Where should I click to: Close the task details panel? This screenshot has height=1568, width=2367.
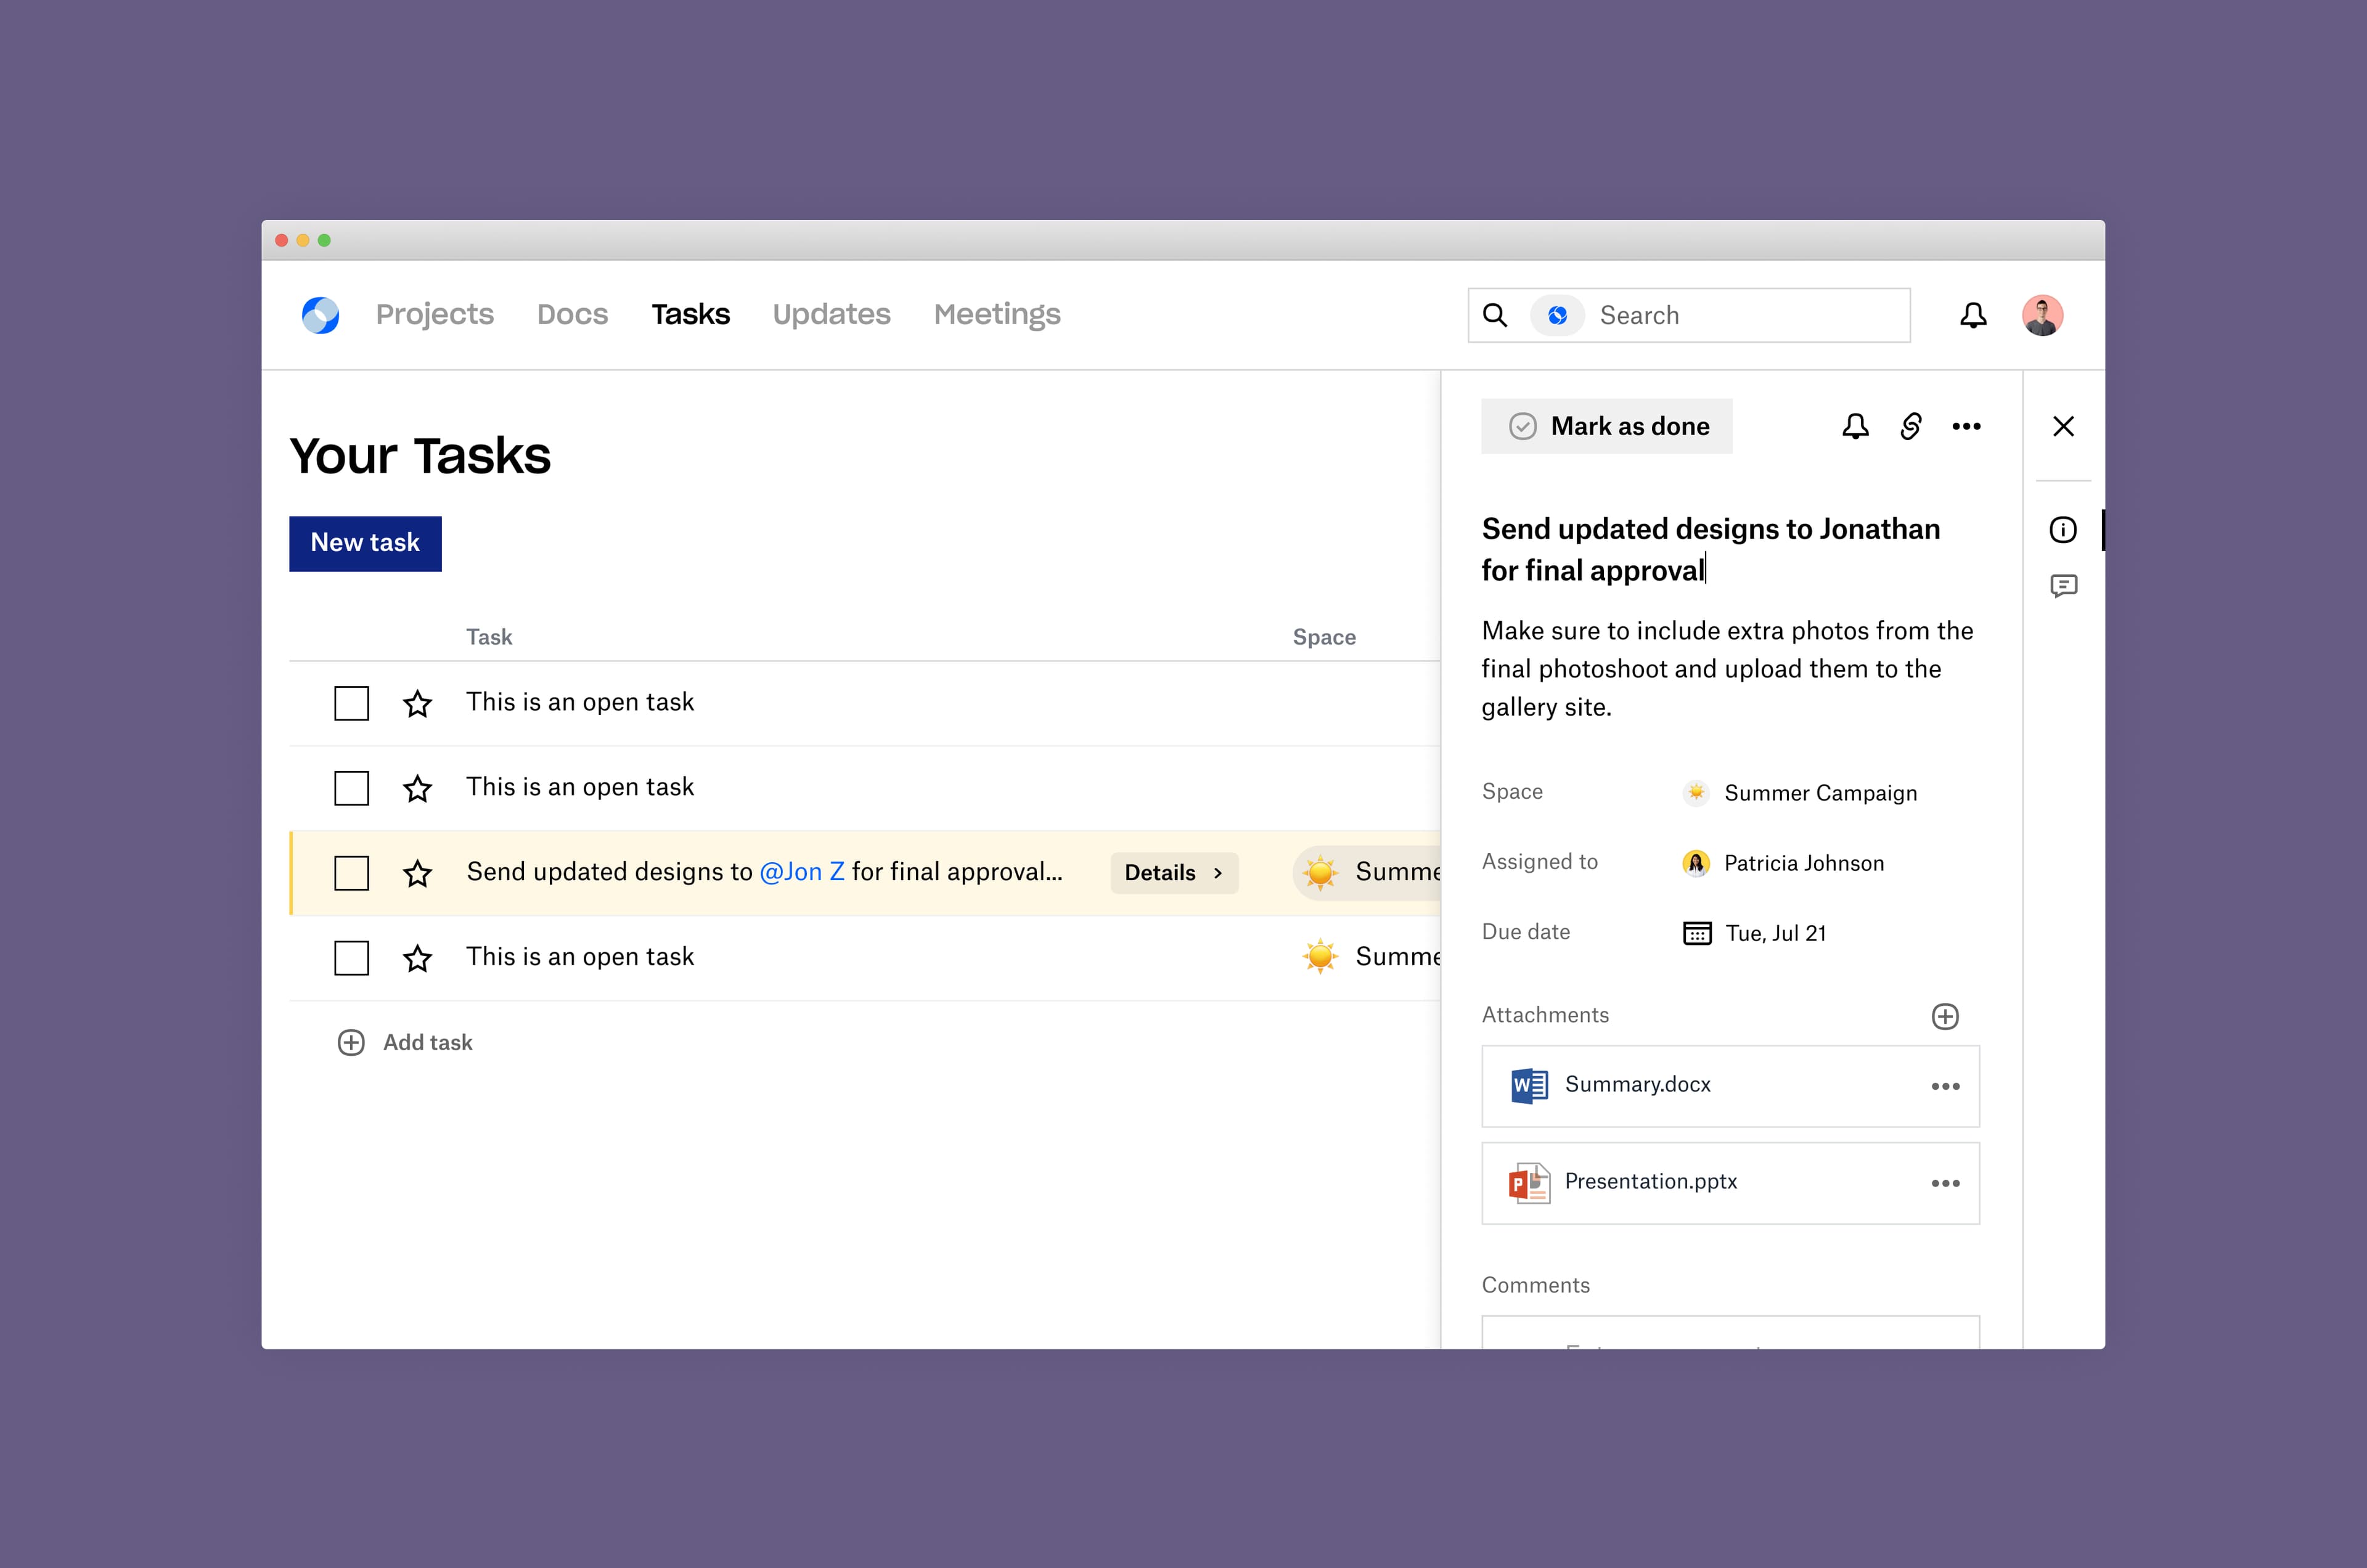click(2063, 426)
